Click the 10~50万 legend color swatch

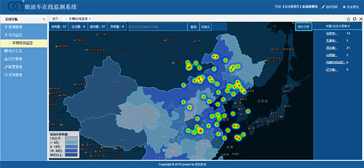(x=71, y=151)
